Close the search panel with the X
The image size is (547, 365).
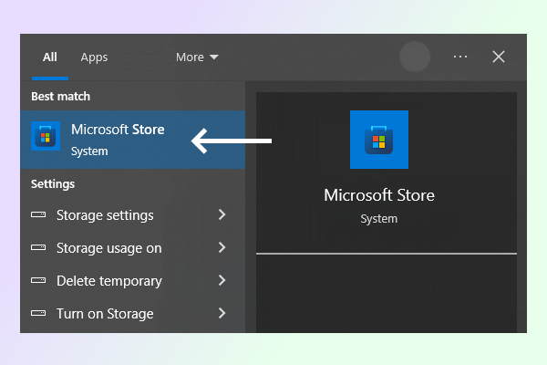coord(499,57)
